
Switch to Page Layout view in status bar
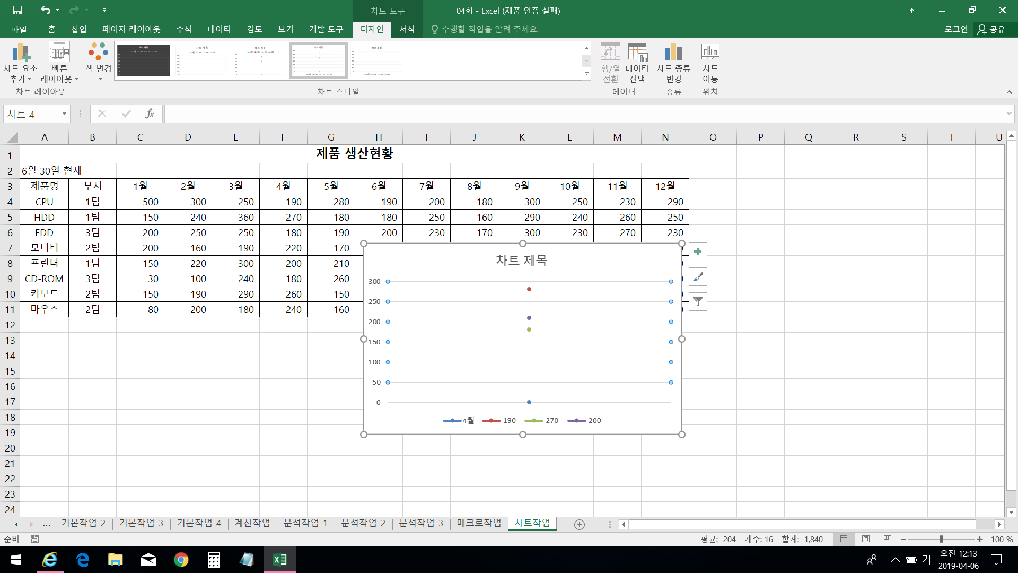pos(866,539)
